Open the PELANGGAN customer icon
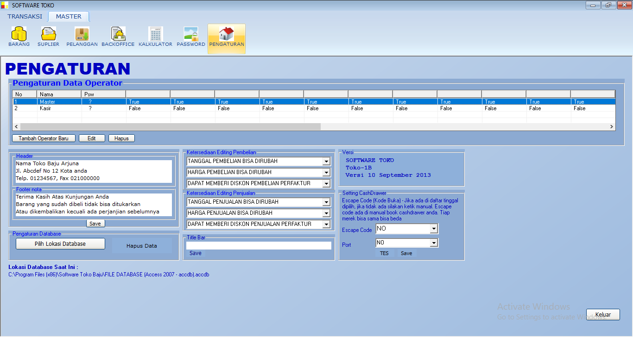The height and width of the screenshot is (337, 633). click(x=82, y=34)
